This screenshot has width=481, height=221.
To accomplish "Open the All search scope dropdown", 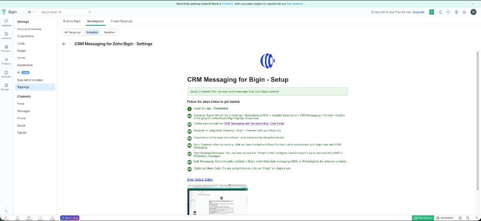I will (x=31, y=12).
